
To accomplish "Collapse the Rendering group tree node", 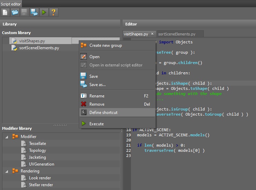I will [7, 171].
